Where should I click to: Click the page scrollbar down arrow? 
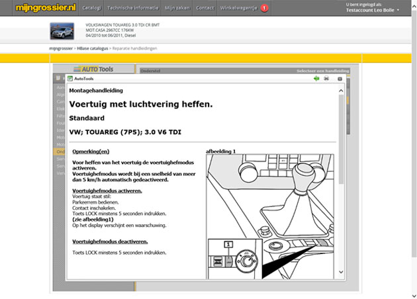pos(414,296)
